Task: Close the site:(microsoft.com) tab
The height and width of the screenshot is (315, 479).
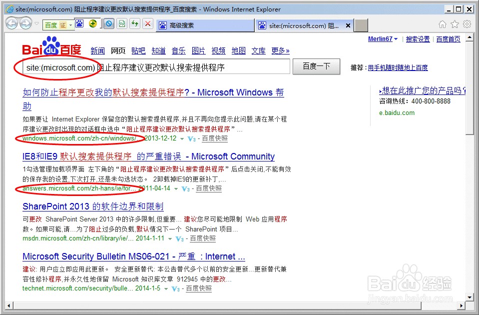Action: 348,25
